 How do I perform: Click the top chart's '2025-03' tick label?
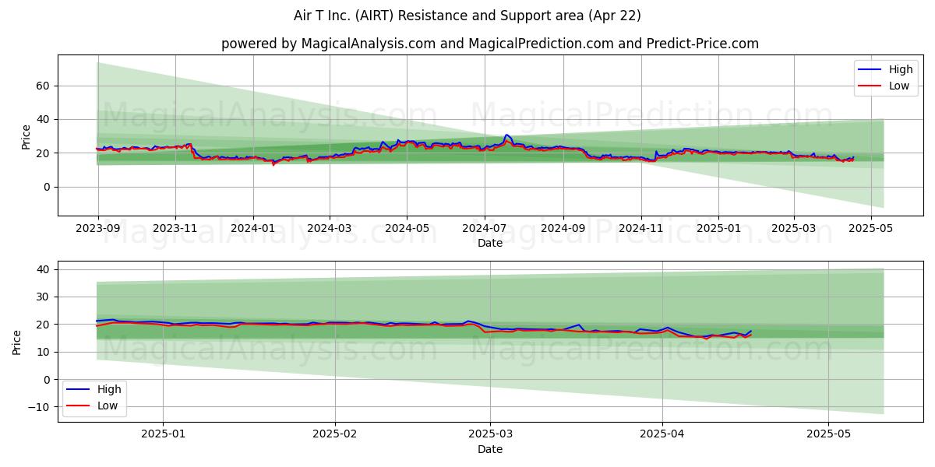794,228
